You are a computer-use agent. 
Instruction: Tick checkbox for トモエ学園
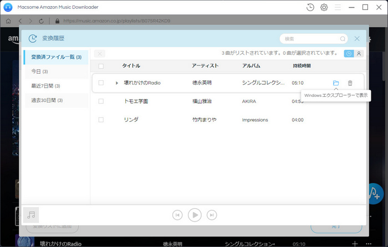101,101
